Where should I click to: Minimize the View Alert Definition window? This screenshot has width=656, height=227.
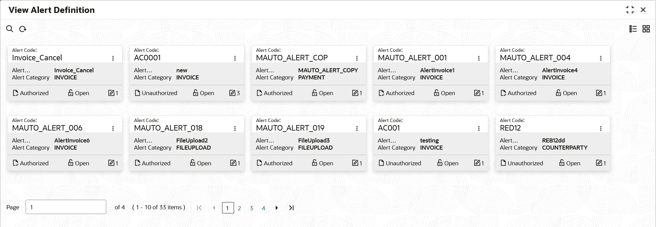[630, 10]
